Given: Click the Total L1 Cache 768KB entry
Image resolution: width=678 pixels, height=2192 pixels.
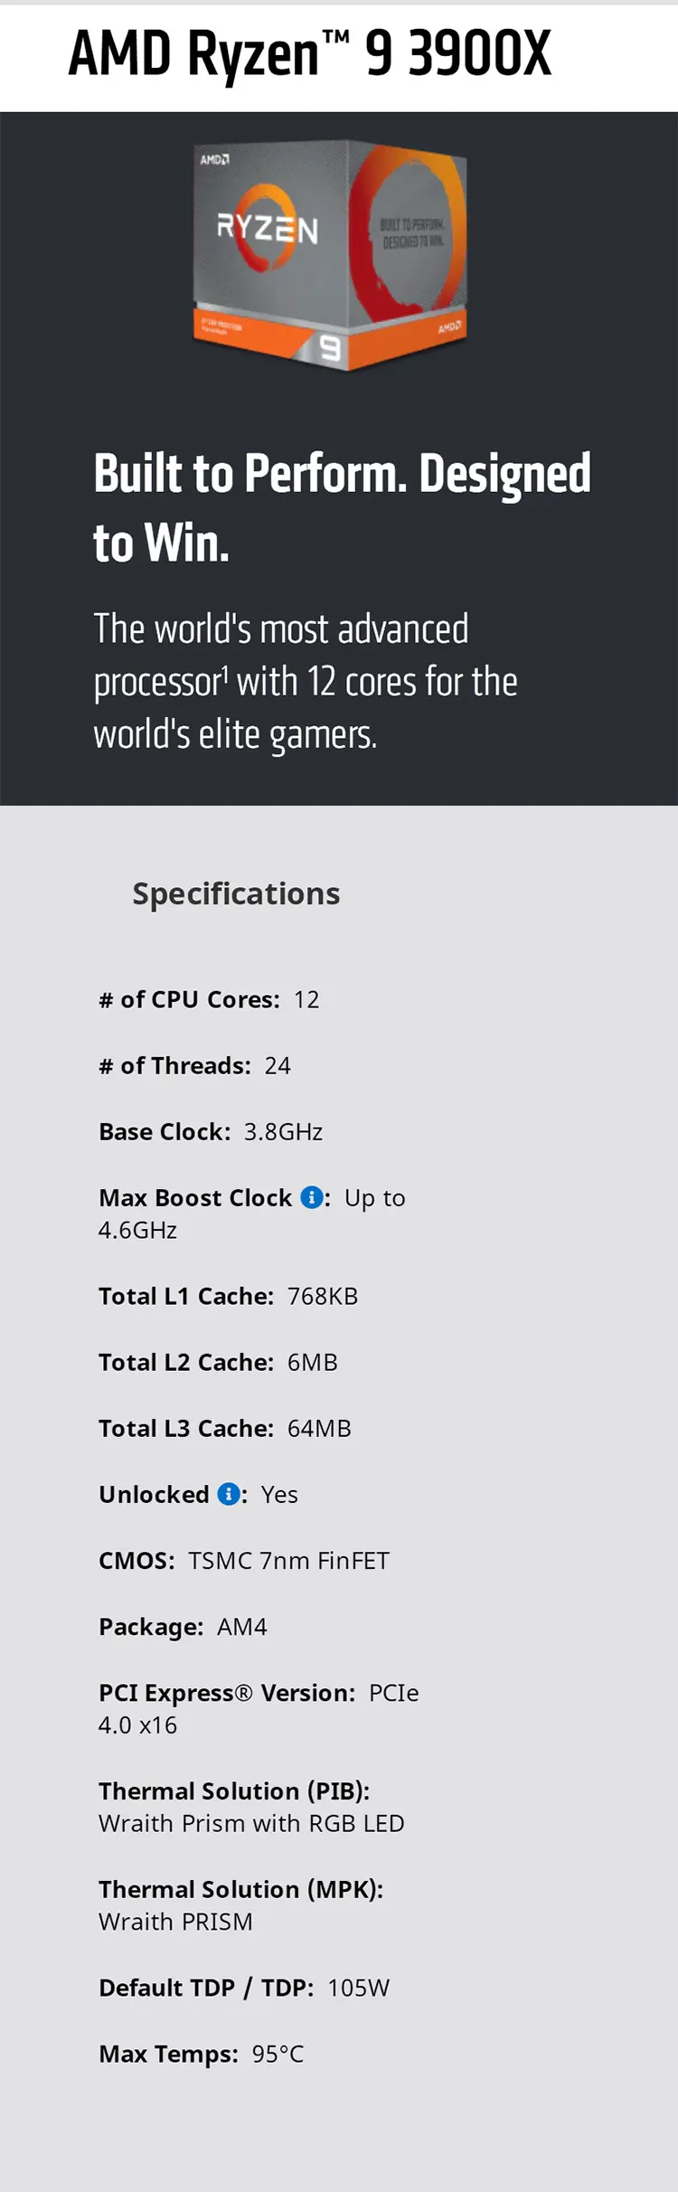Looking at the screenshot, I should 228,1297.
